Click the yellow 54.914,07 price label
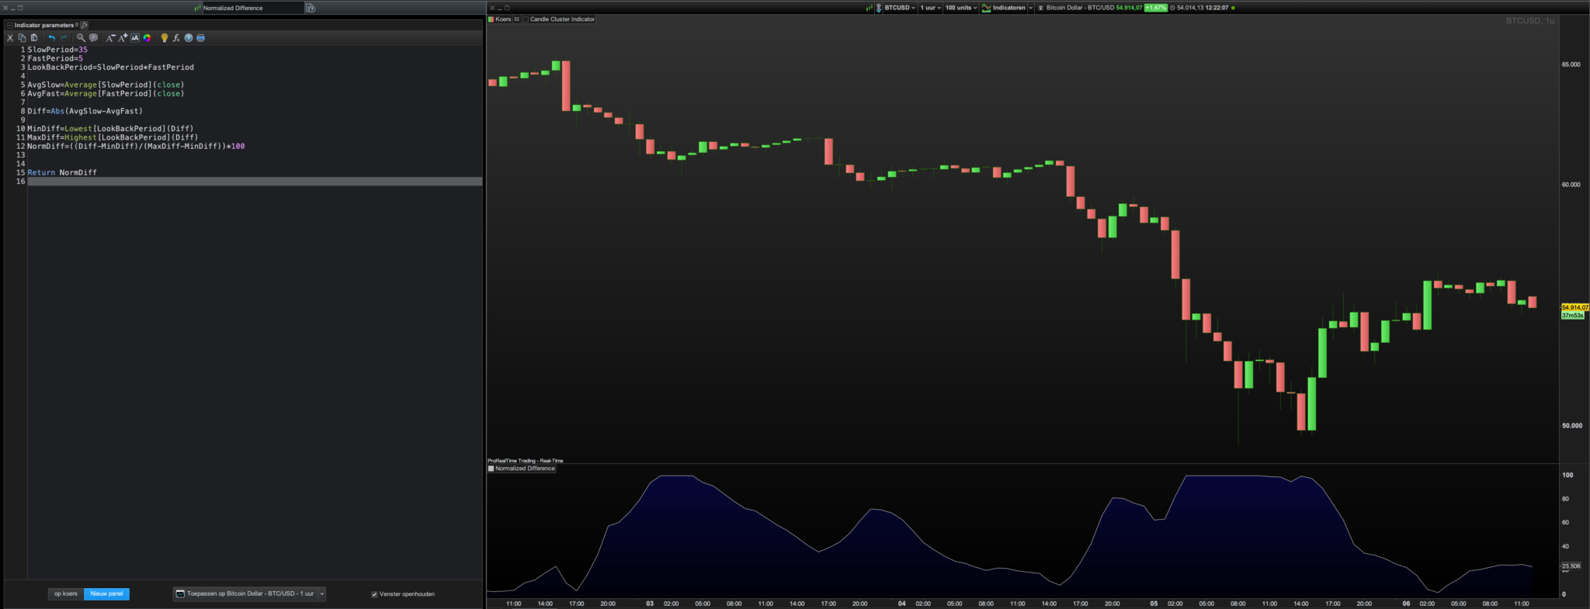1590x609 pixels. point(1574,308)
